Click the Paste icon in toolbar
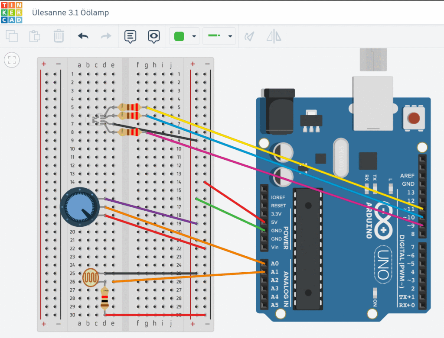 pos(35,36)
